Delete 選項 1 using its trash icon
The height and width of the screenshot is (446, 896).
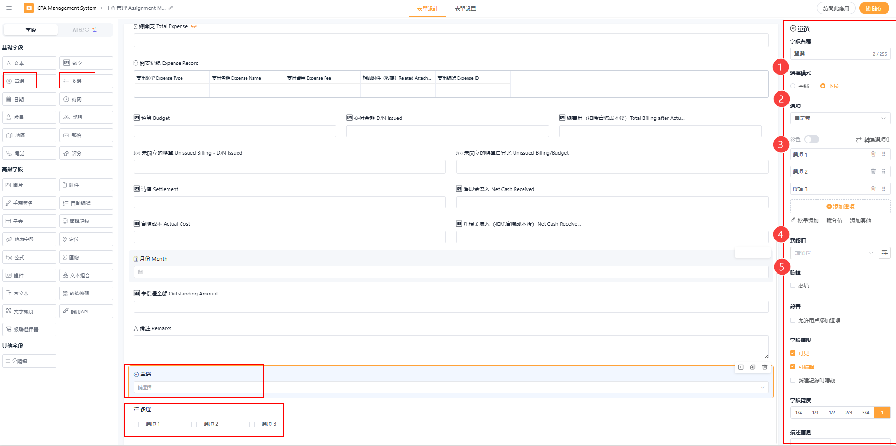tap(873, 154)
